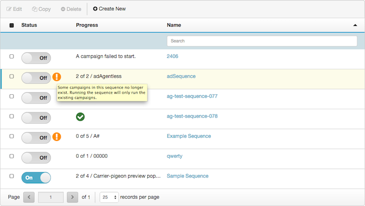Turn on the 2406 sequence switch

point(36,58)
